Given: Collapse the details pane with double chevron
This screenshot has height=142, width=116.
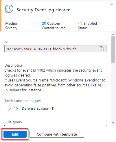Looking at the screenshot, I should pos(112,4).
